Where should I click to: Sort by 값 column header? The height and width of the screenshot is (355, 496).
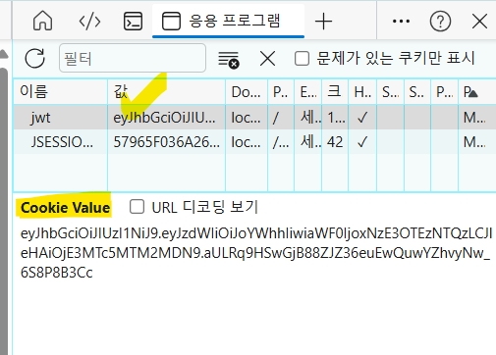click(167, 91)
